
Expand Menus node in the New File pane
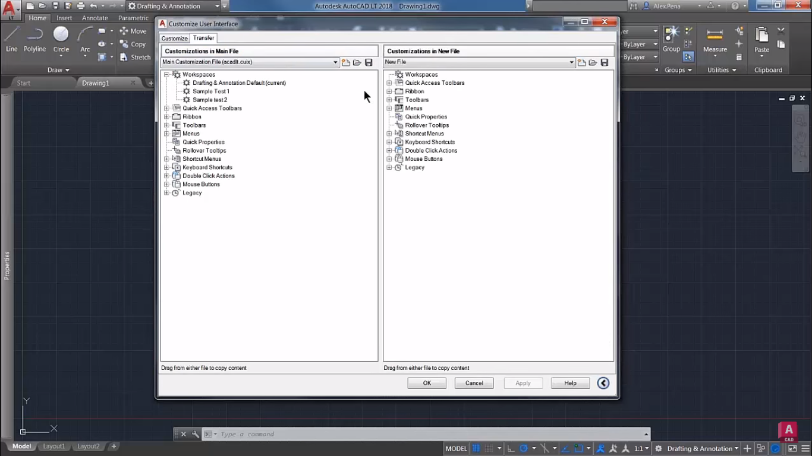(x=389, y=108)
